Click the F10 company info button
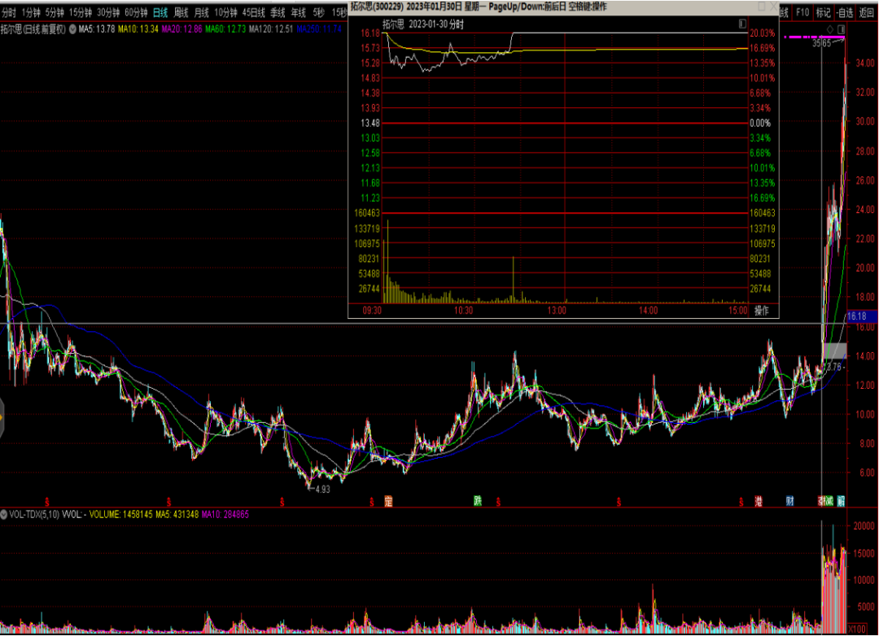879x636 pixels. (802, 12)
